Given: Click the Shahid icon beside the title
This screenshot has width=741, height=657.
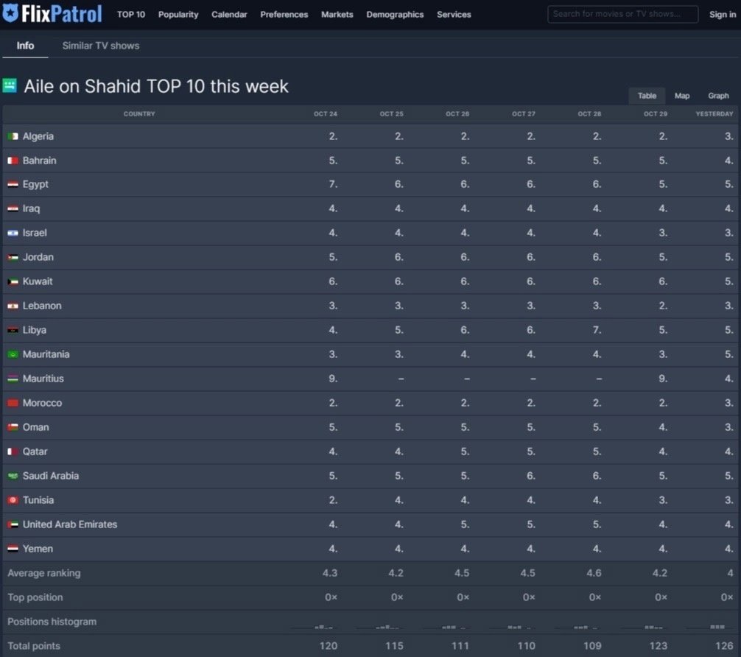Looking at the screenshot, I should [10, 86].
